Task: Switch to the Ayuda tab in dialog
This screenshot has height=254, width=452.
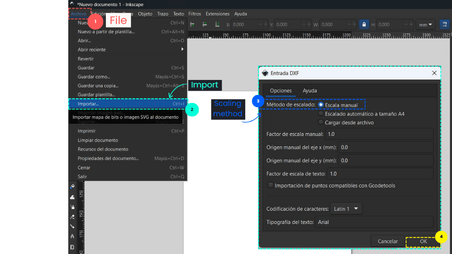Action: tap(309, 90)
